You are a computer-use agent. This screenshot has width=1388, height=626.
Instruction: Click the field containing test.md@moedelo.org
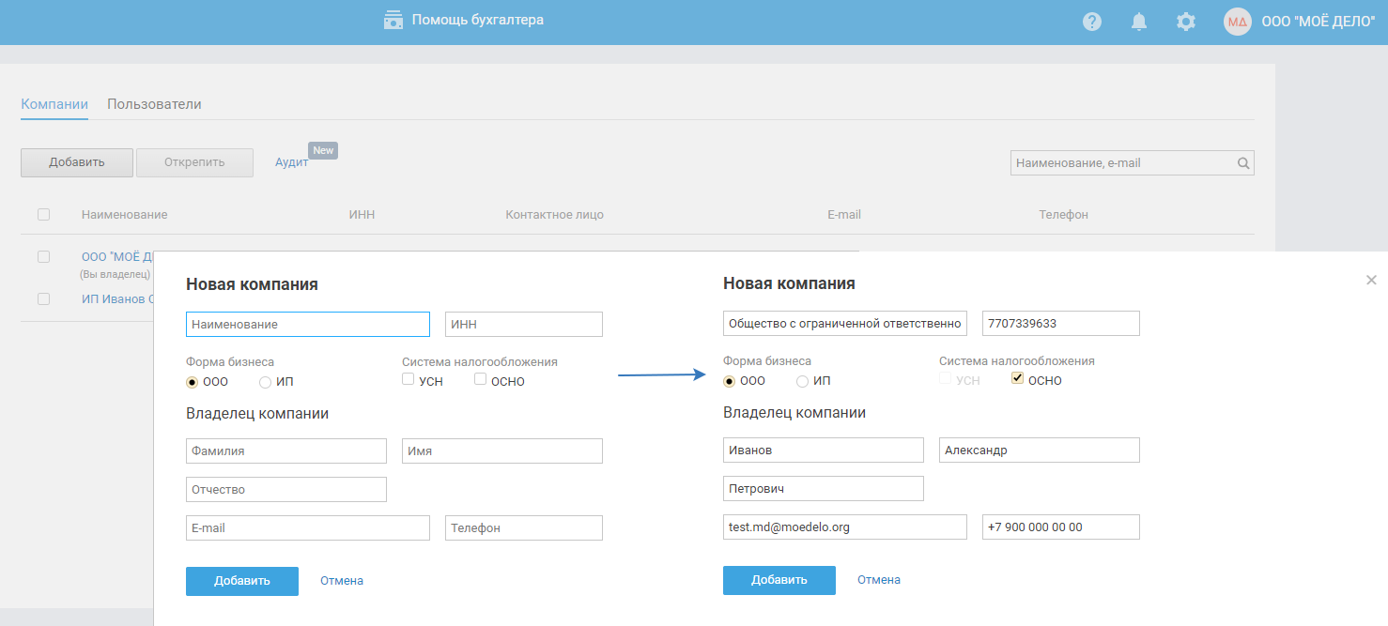click(844, 527)
